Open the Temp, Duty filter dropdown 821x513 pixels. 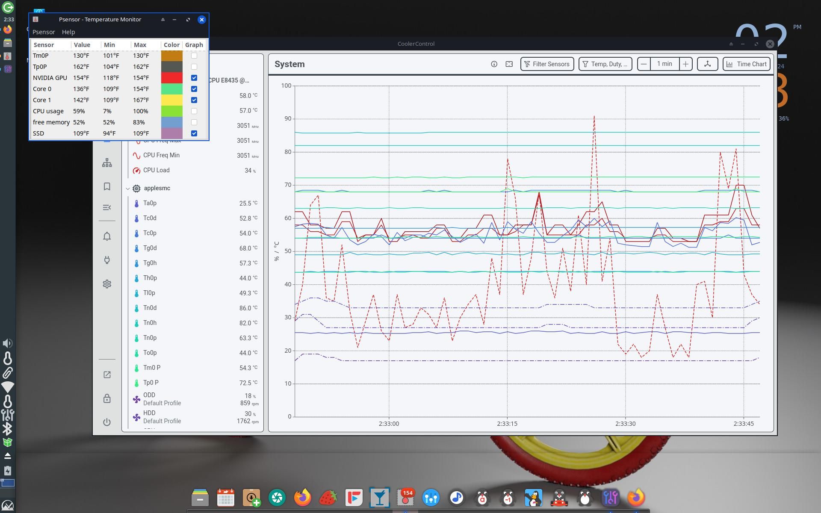(x=605, y=64)
